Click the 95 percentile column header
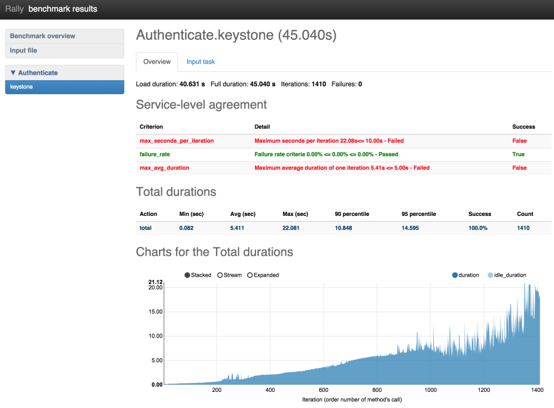This screenshot has height=408, width=554. click(x=418, y=214)
